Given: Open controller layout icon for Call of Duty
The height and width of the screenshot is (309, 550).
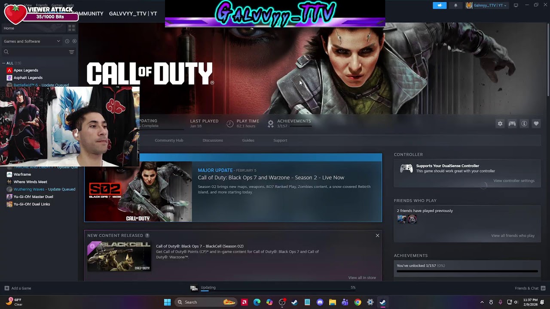Looking at the screenshot, I should [512, 124].
